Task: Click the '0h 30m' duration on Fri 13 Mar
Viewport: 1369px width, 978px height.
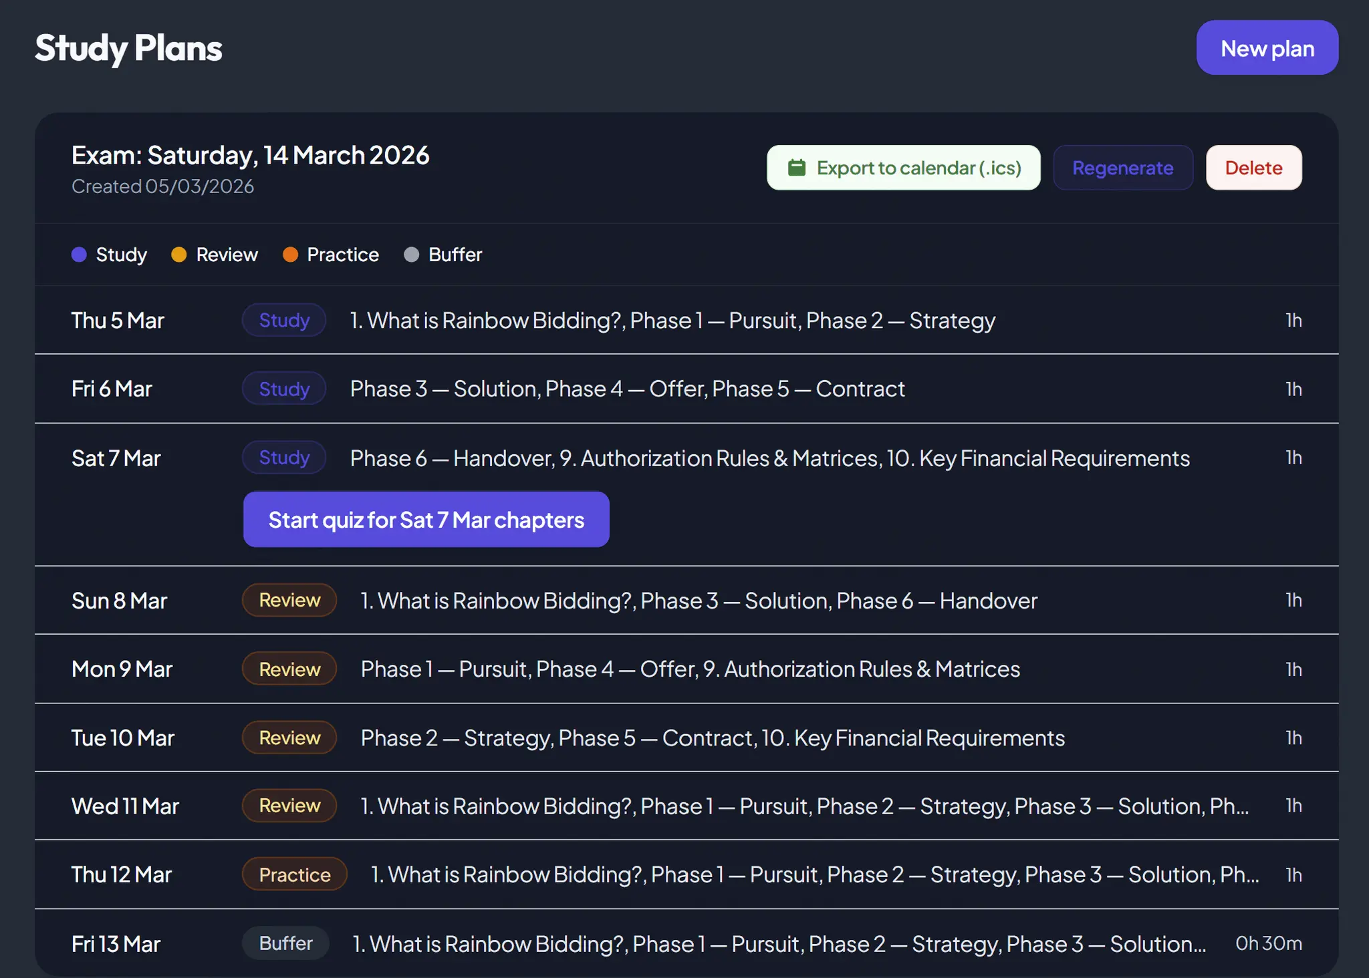Action: (1269, 943)
